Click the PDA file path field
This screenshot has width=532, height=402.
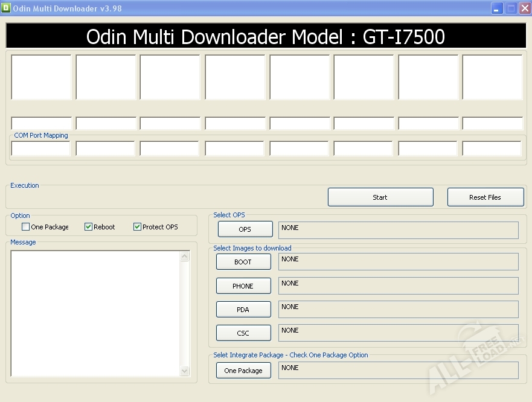click(x=398, y=309)
